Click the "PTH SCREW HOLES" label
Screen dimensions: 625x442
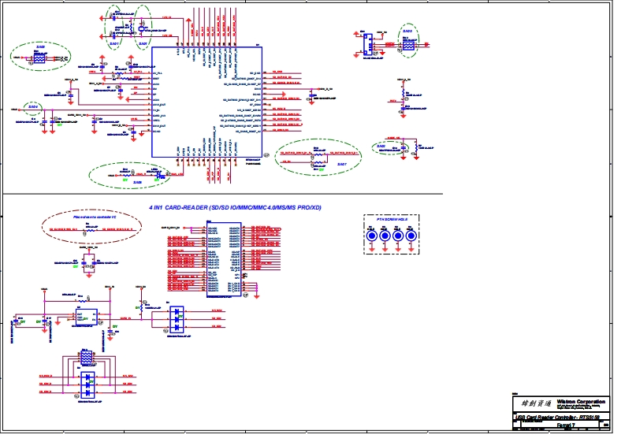click(x=391, y=221)
